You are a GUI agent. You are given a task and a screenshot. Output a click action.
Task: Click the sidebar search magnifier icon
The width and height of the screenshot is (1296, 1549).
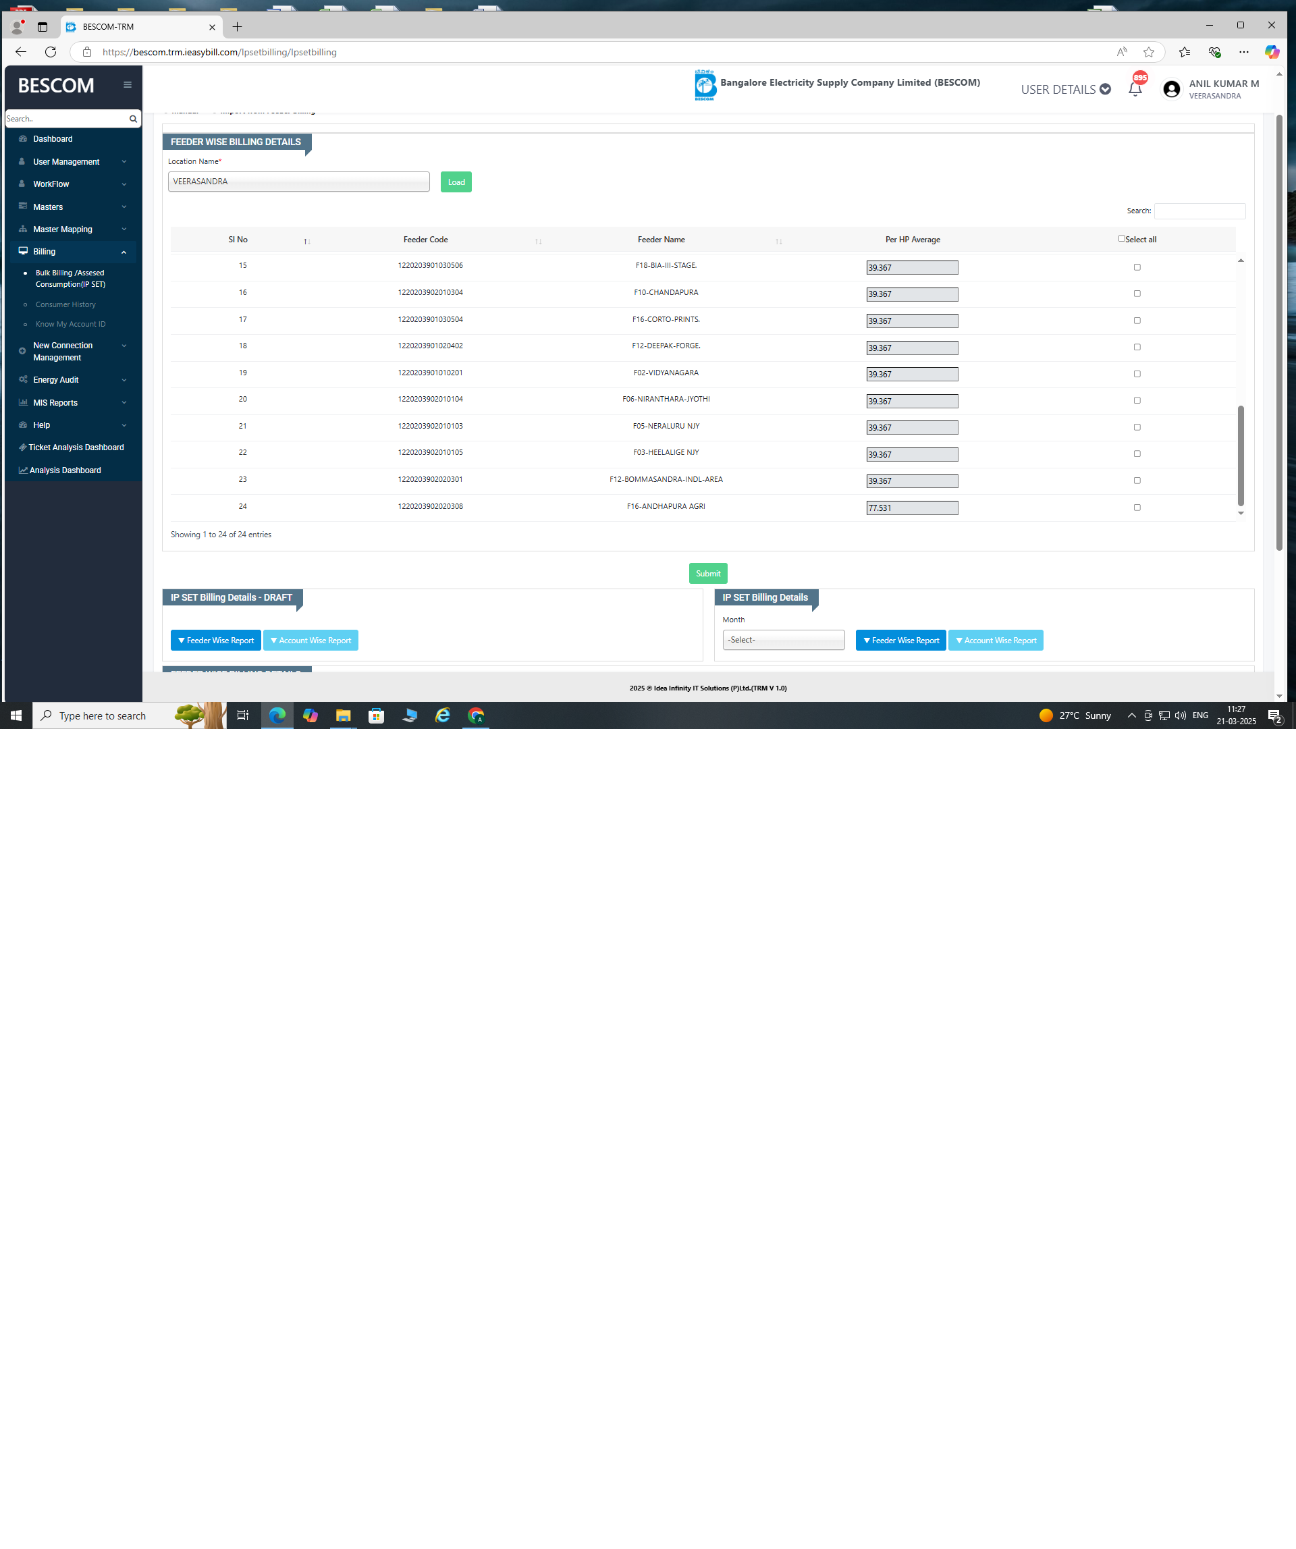[134, 119]
